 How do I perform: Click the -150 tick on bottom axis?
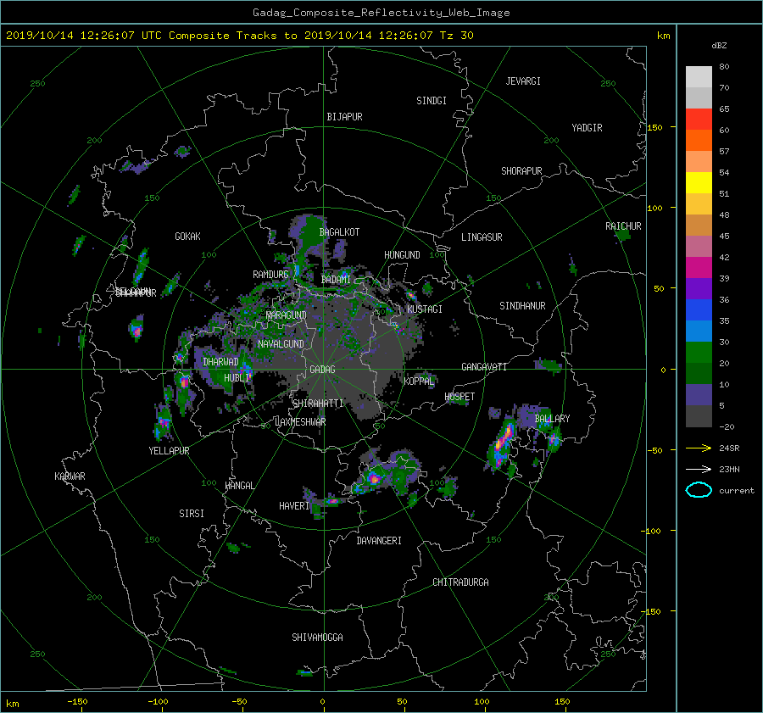(77, 701)
